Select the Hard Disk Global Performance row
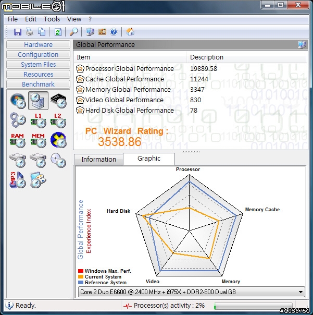This screenshot has height=315, width=313. click(x=191, y=111)
